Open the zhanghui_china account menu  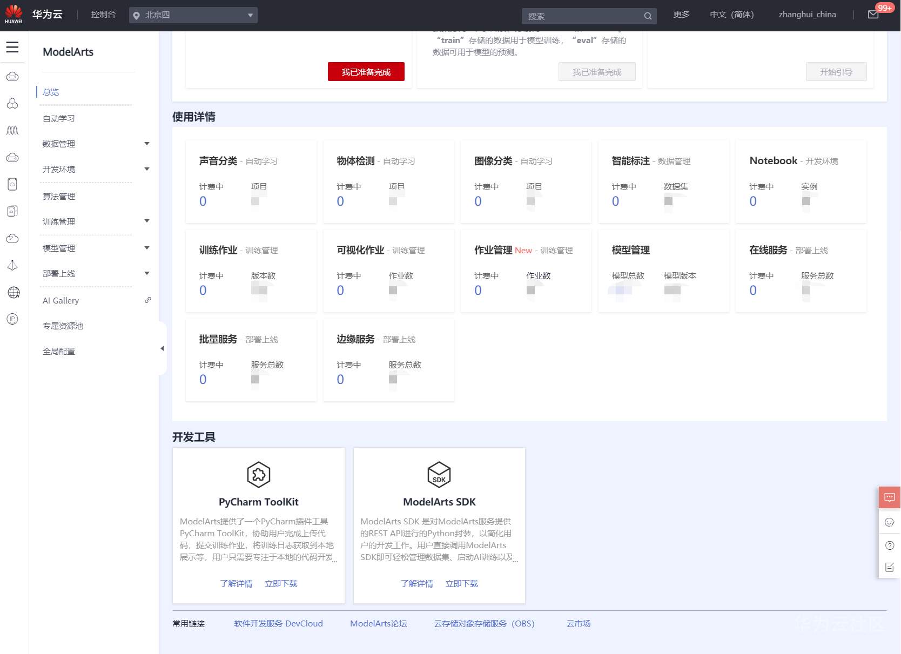pos(807,15)
